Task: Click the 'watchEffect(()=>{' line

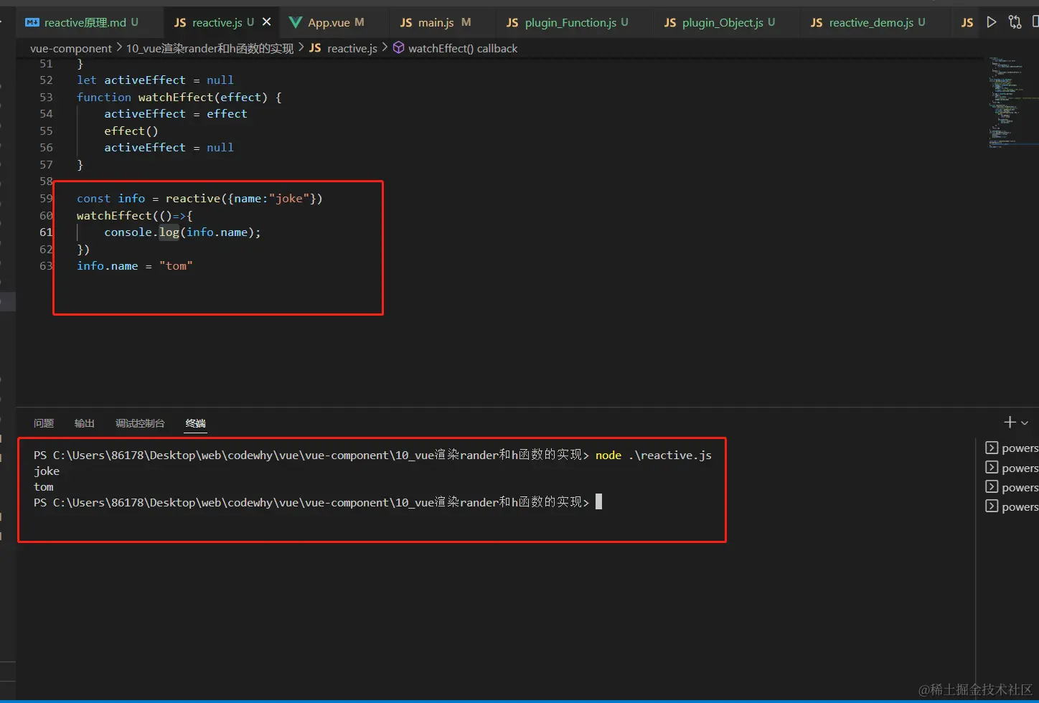Action: point(135,215)
